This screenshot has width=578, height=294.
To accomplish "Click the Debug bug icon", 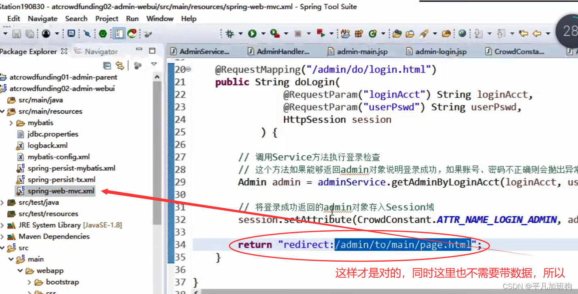I will click(230, 34).
